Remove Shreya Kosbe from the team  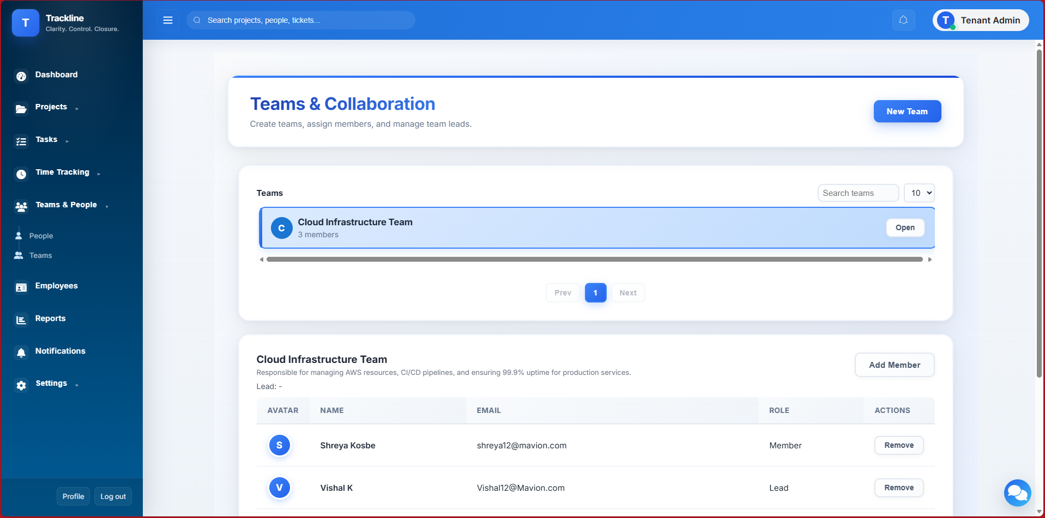tap(898, 446)
